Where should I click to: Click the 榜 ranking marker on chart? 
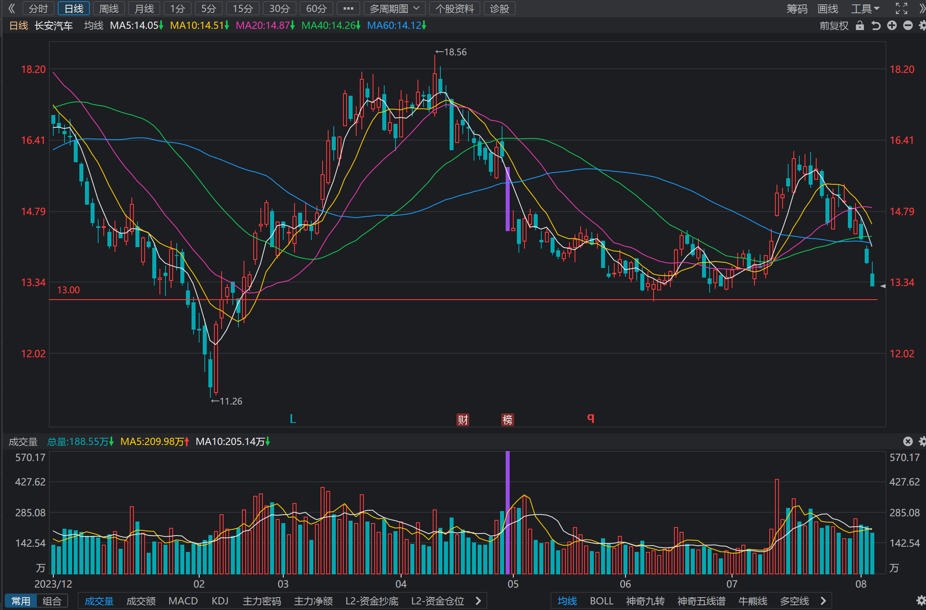(x=508, y=420)
